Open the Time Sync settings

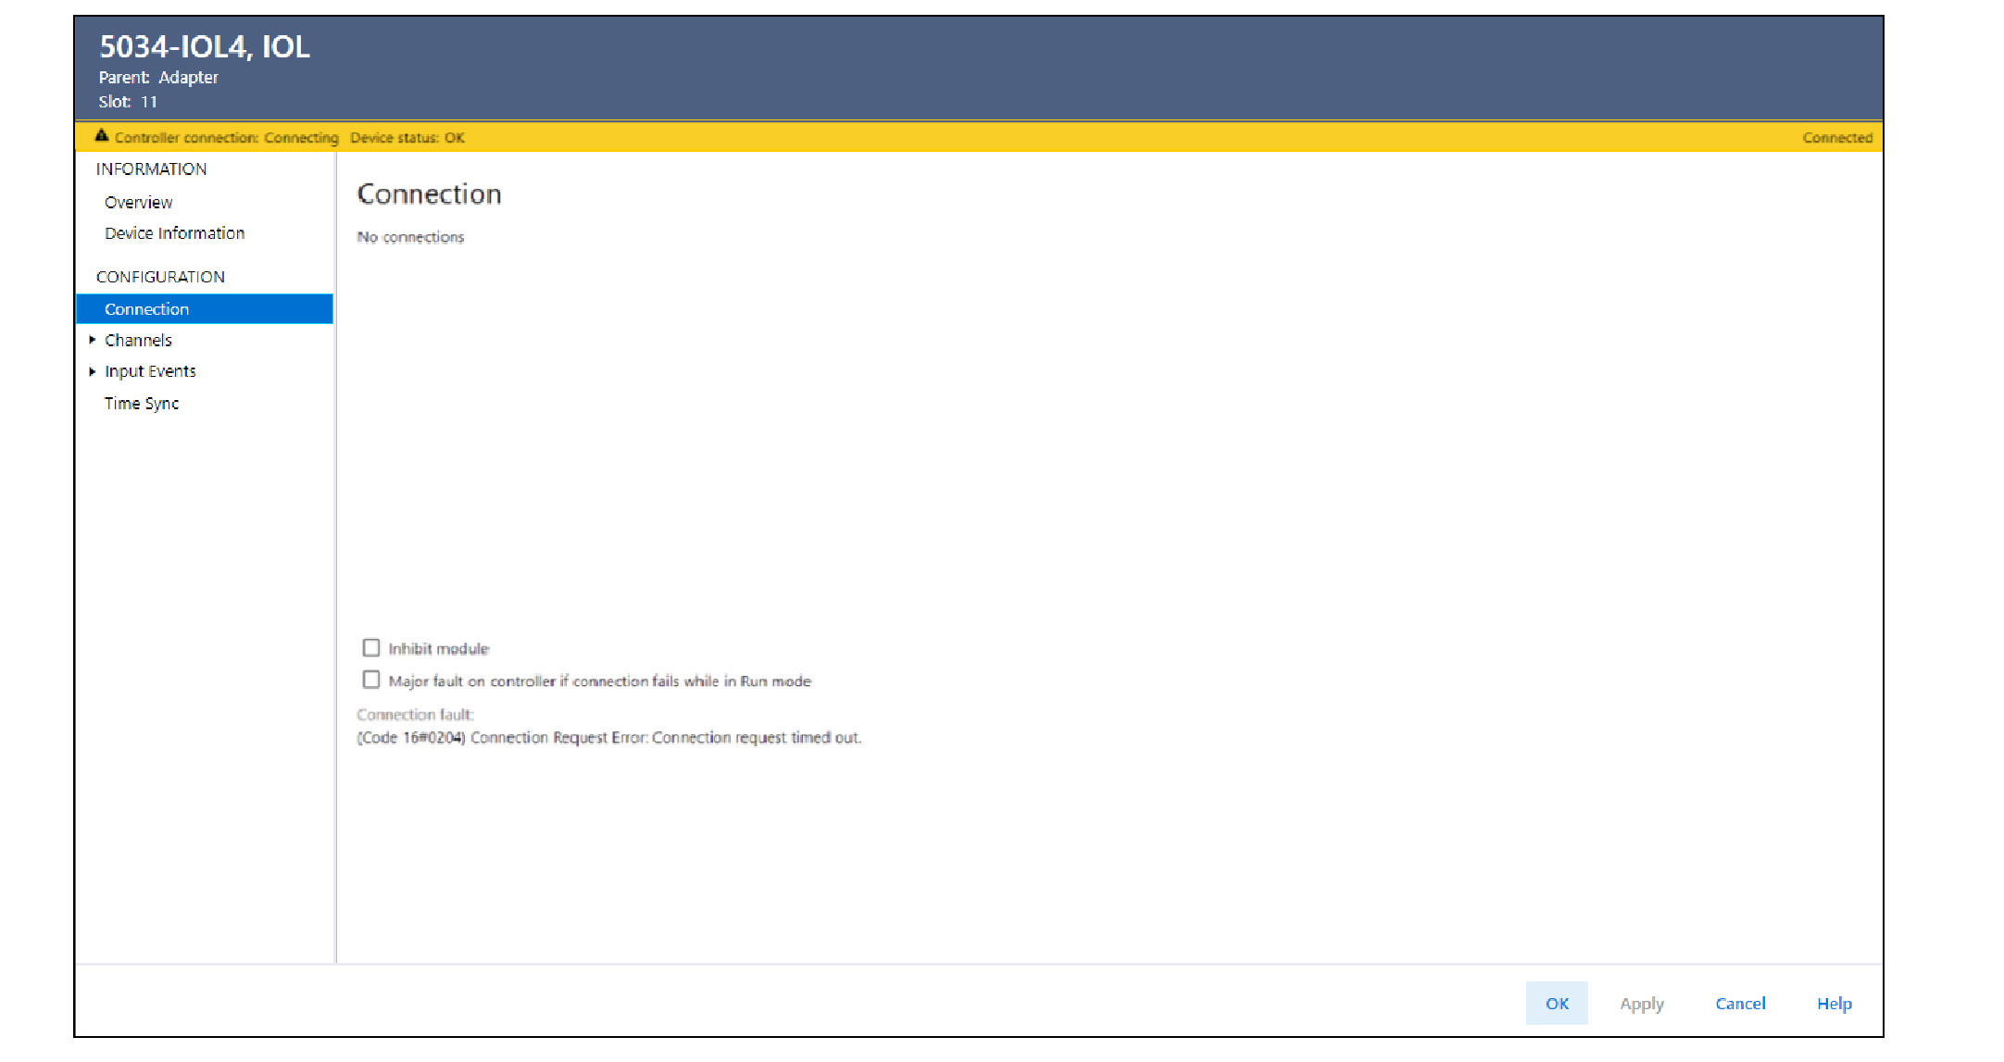coord(142,403)
